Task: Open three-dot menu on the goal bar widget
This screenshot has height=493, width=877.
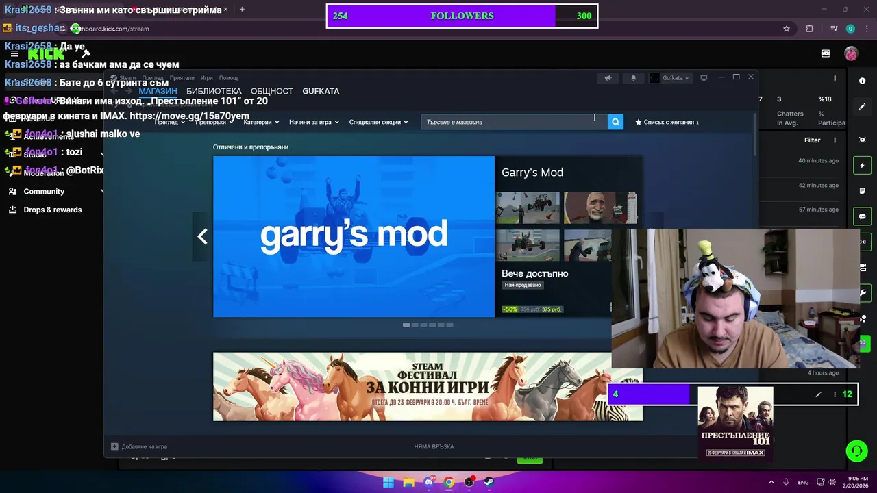Action: [835, 394]
